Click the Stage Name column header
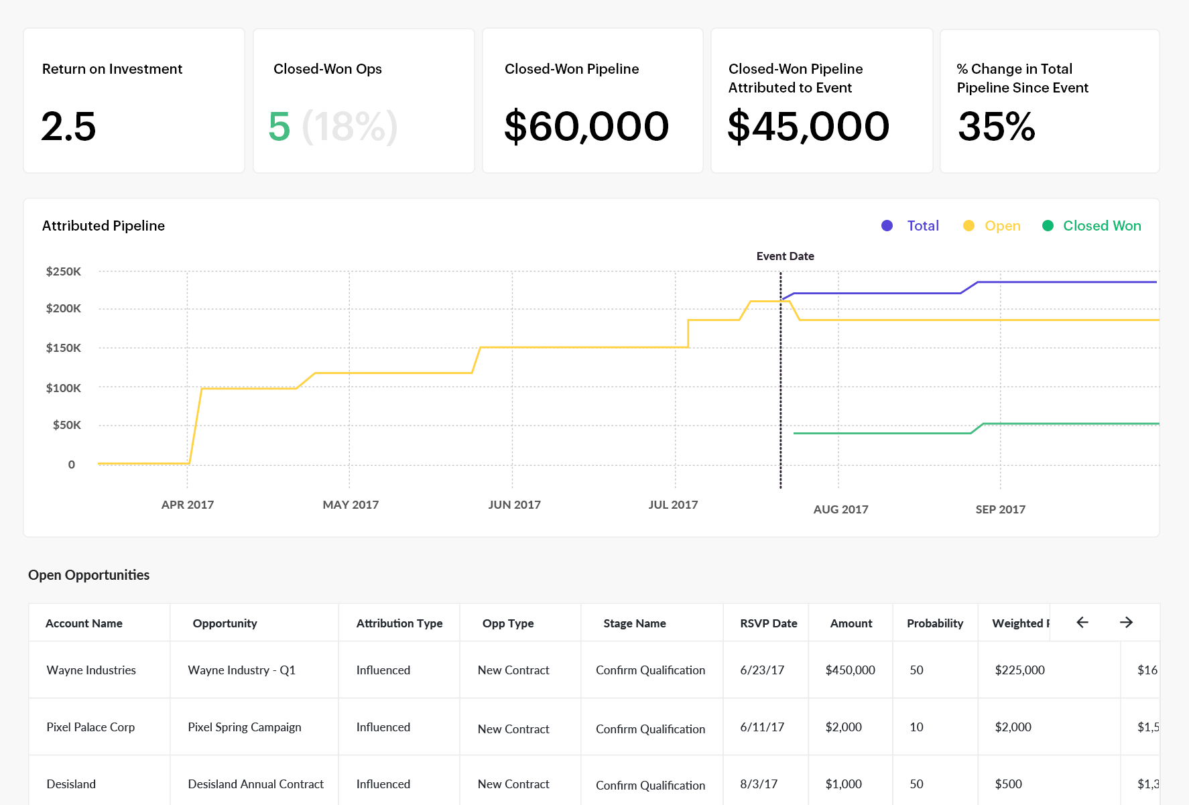1189x805 pixels. (634, 623)
